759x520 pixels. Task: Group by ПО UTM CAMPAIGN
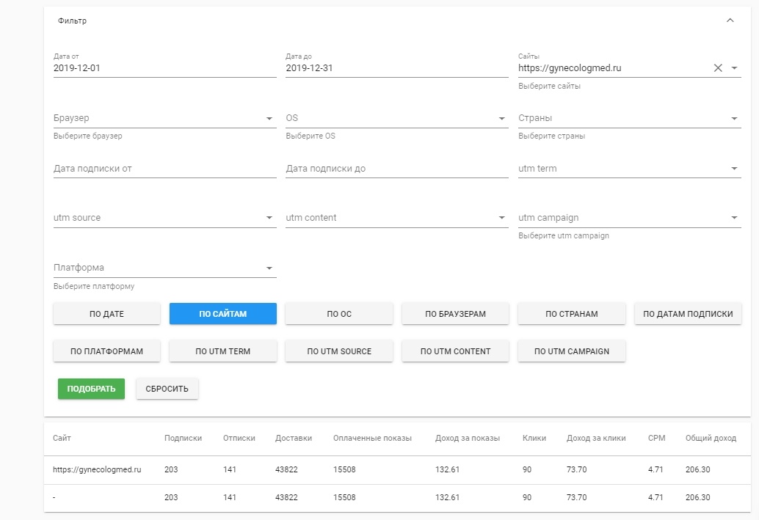pyautogui.click(x=571, y=351)
